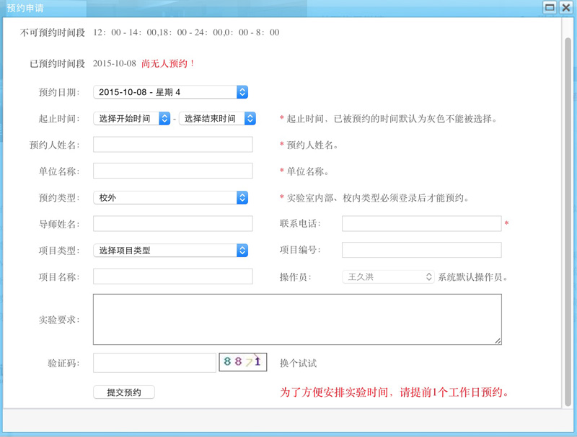Click the maximize icon in dialog title bar
The height and width of the screenshot is (437, 577).
click(x=550, y=8)
